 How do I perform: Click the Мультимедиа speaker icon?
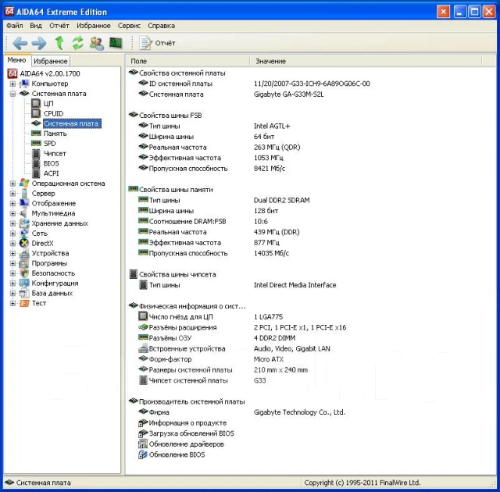[24, 213]
